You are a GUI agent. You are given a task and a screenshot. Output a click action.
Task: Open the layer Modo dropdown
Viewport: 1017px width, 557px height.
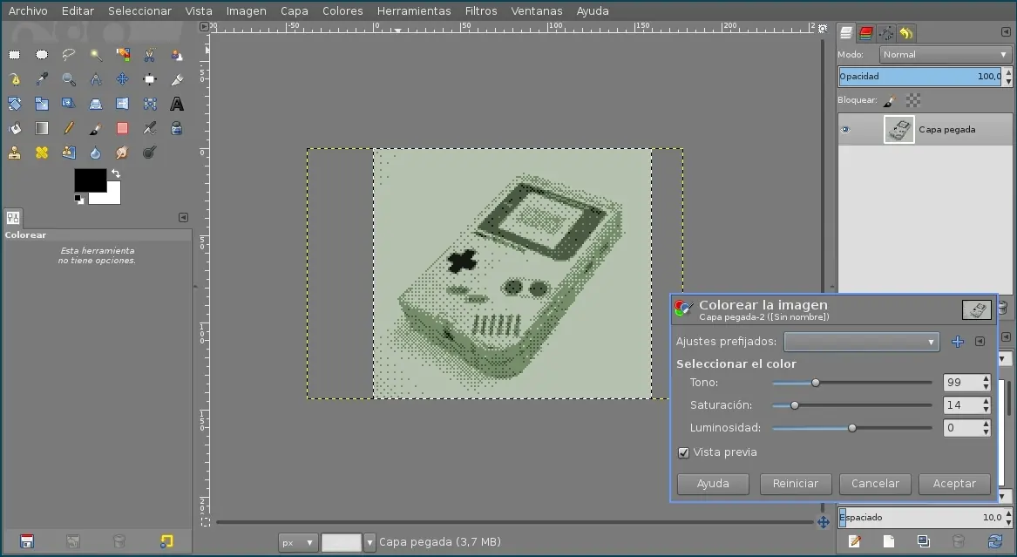[x=944, y=54]
